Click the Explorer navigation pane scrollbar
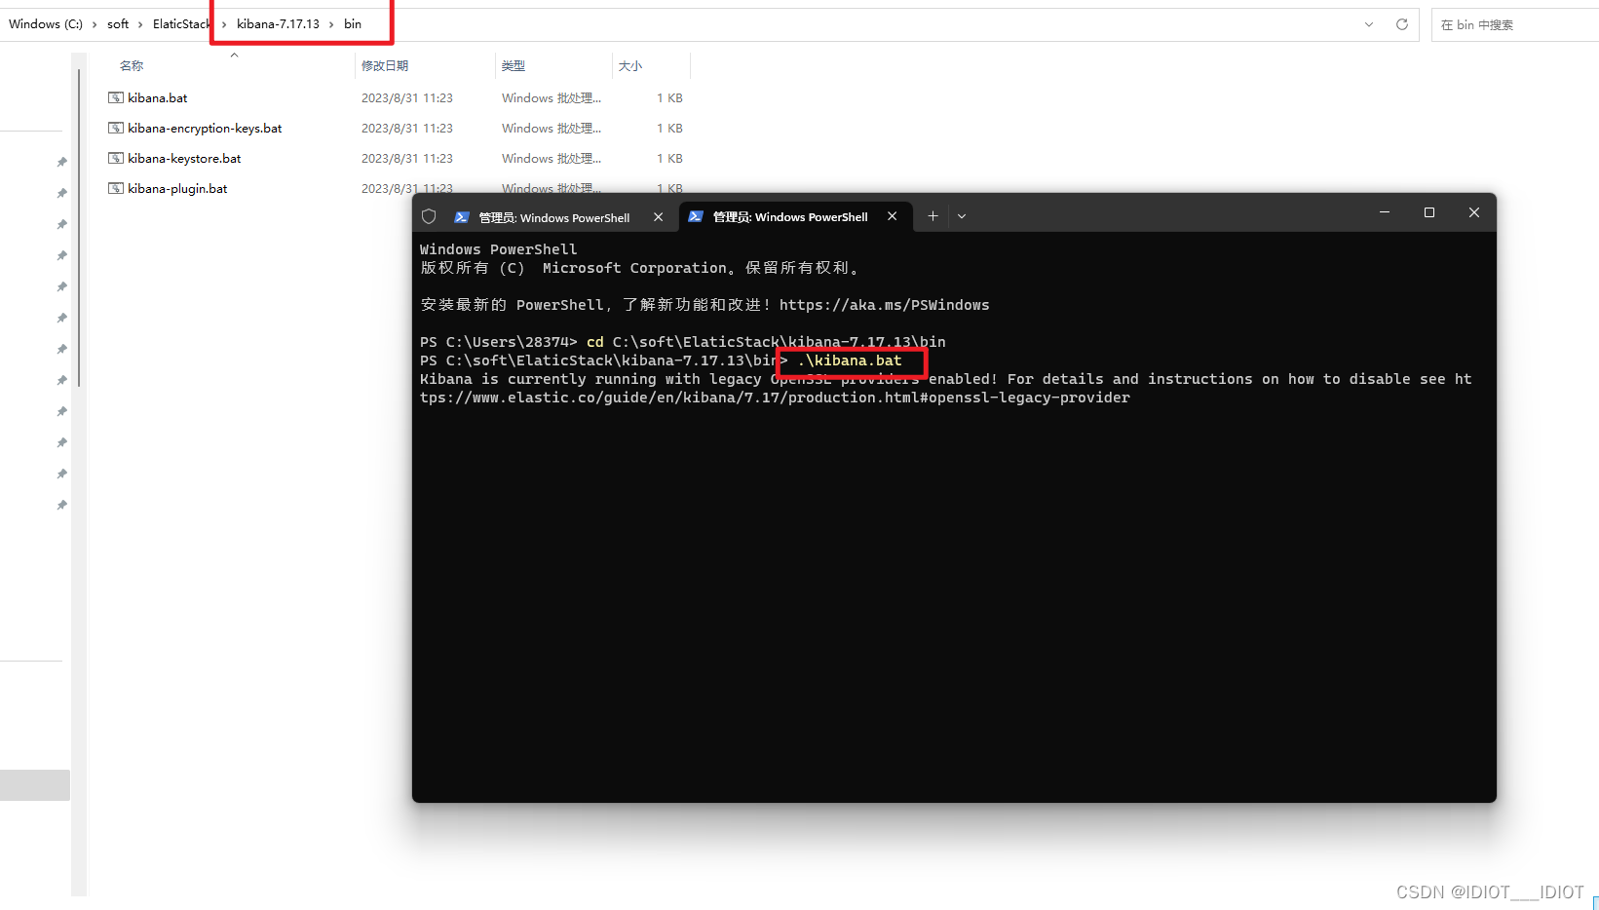Image resolution: width=1599 pixels, height=910 pixels. pos(79,229)
